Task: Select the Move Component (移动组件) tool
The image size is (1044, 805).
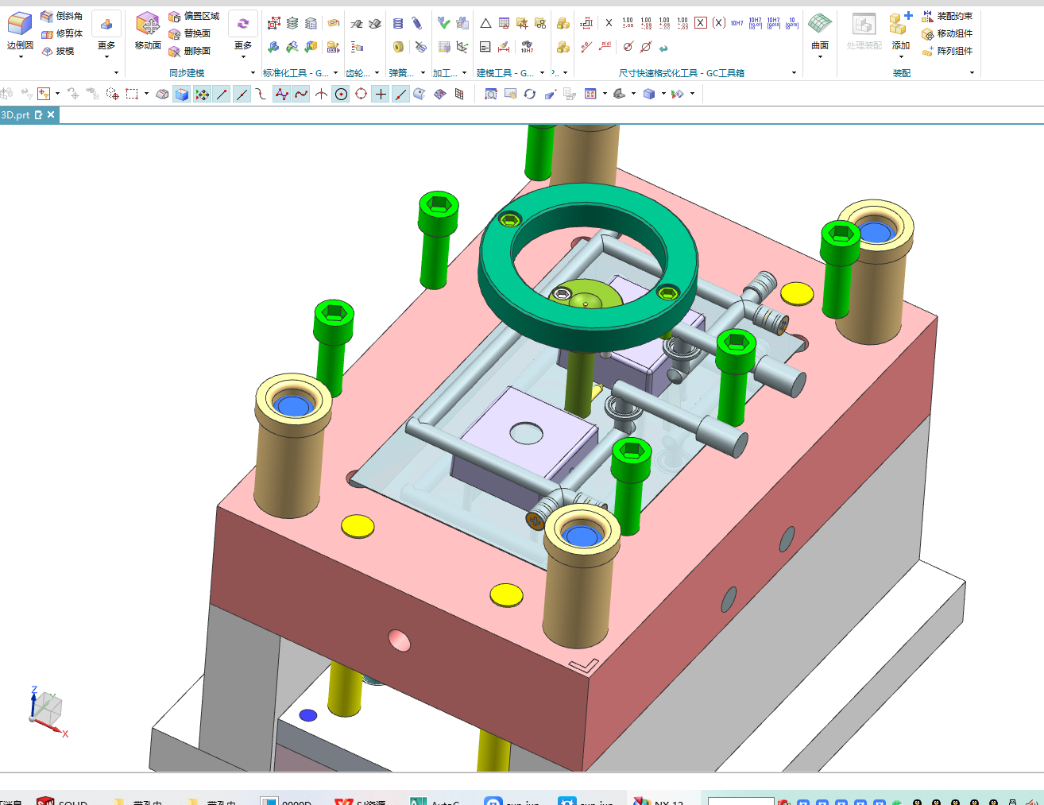Action: pyautogui.click(x=947, y=33)
